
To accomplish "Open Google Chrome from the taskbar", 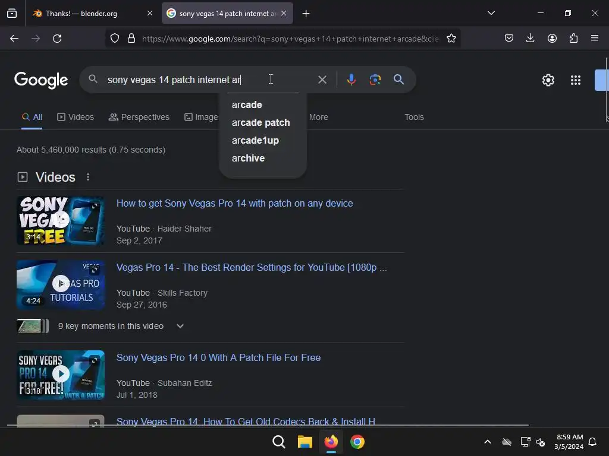I will [x=357, y=442].
